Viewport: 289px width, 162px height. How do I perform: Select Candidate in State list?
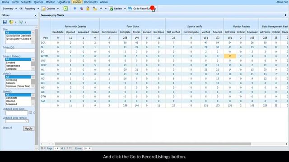tap(18, 98)
